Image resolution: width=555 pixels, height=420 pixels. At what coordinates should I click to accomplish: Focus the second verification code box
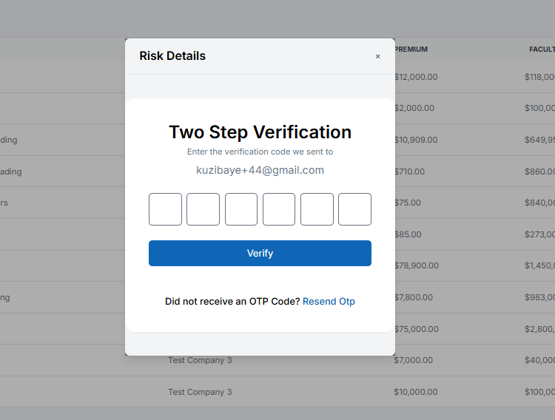coord(203,209)
